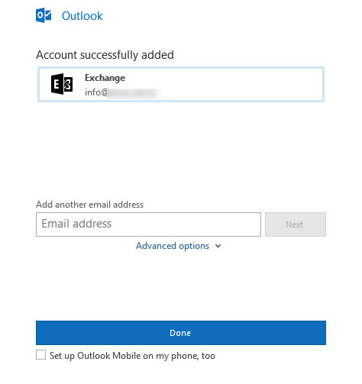Focus the Email address input field
This screenshot has height=384, width=362.
148,224
